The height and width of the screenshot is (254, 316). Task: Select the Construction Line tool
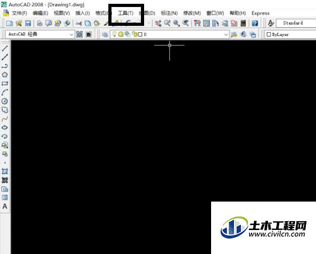pyautogui.click(x=5, y=57)
